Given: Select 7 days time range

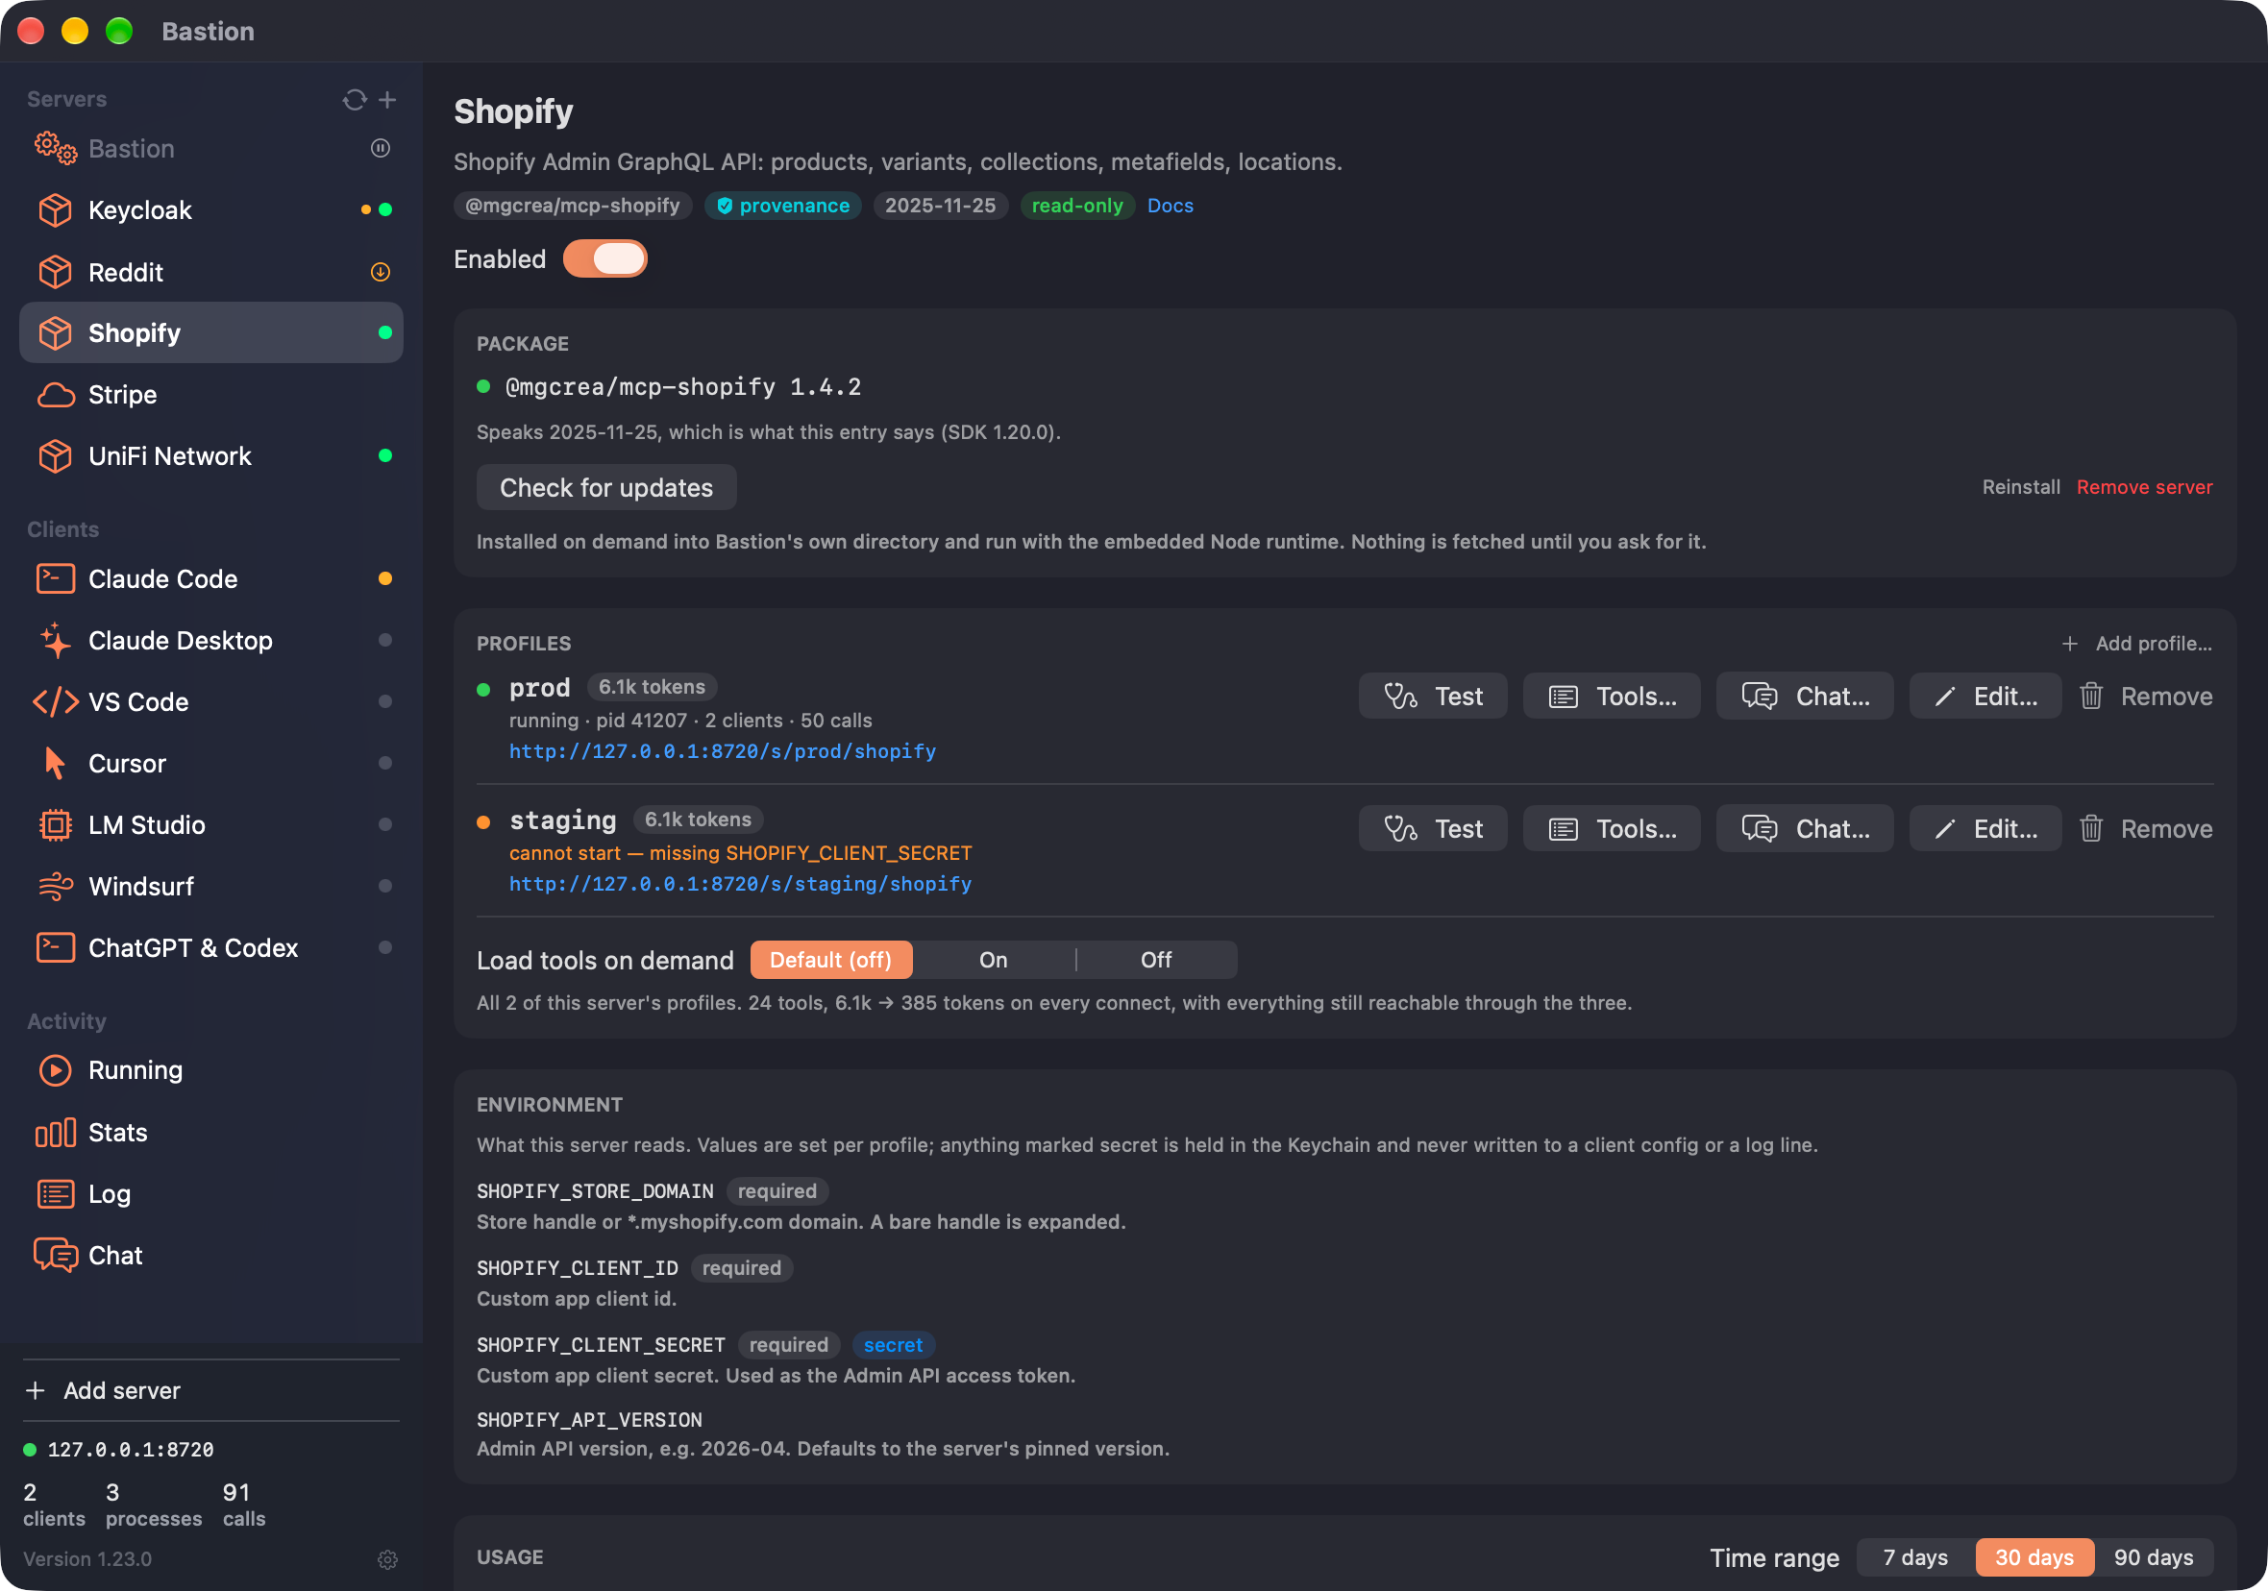Looking at the screenshot, I should [x=1914, y=1557].
